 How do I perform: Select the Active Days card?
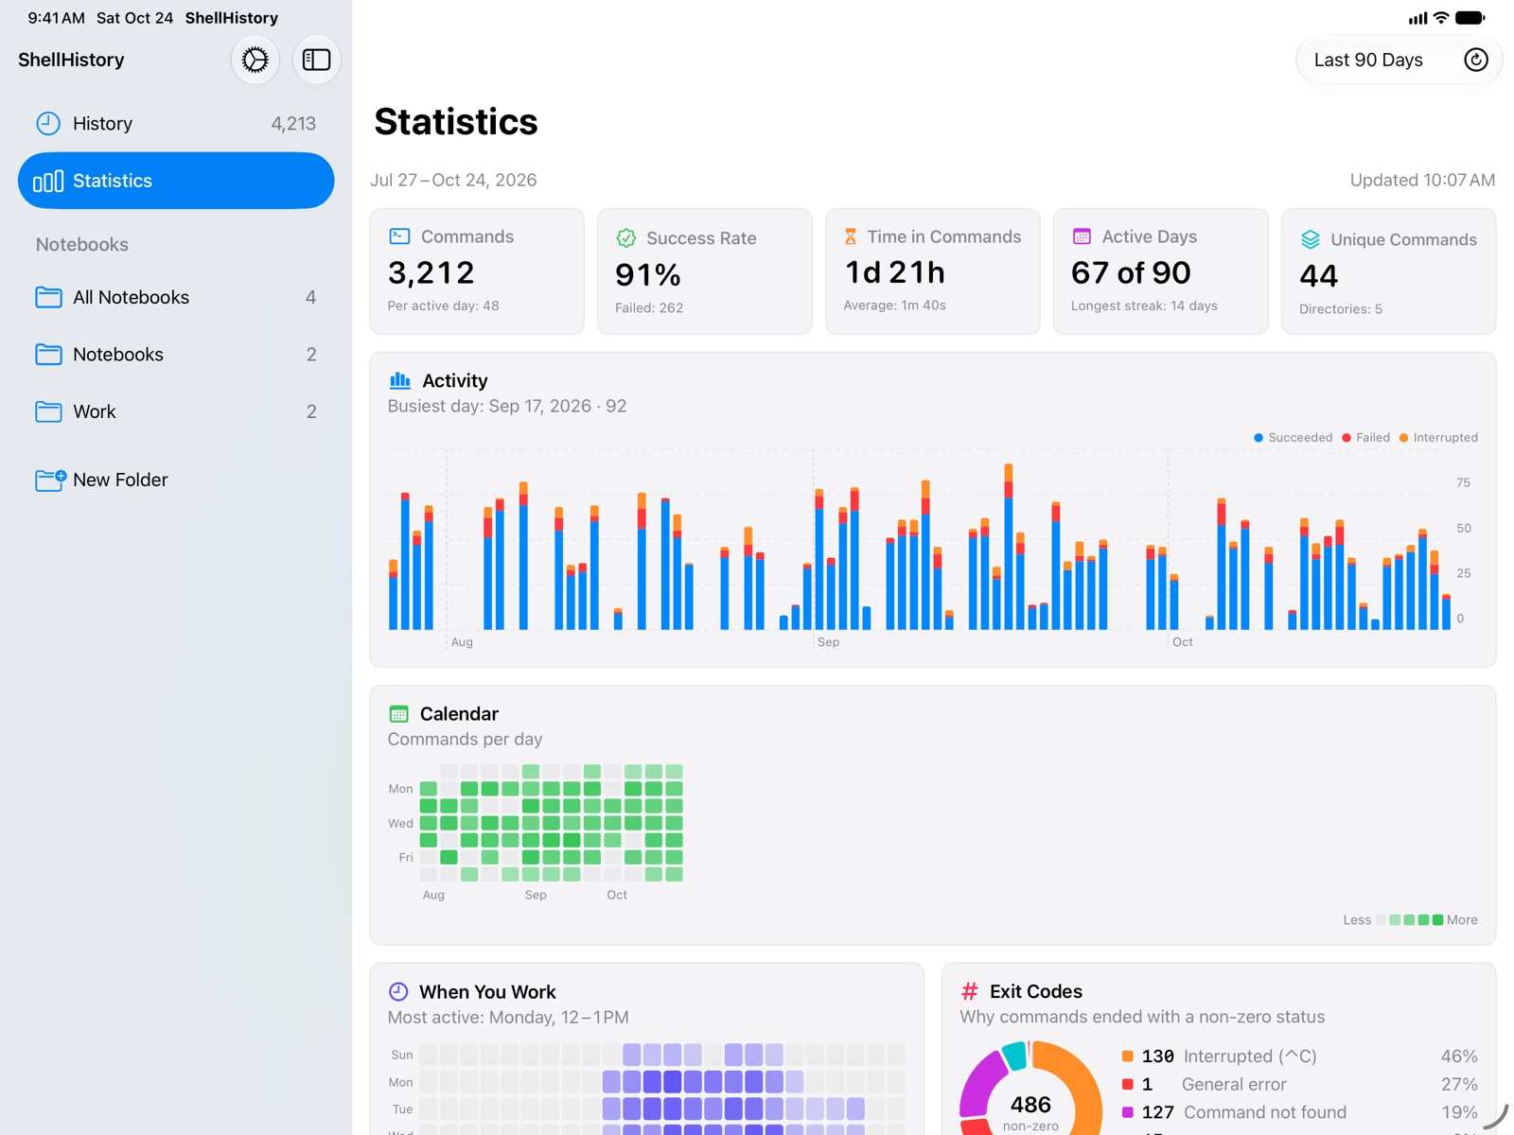[x=1161, y=271]
